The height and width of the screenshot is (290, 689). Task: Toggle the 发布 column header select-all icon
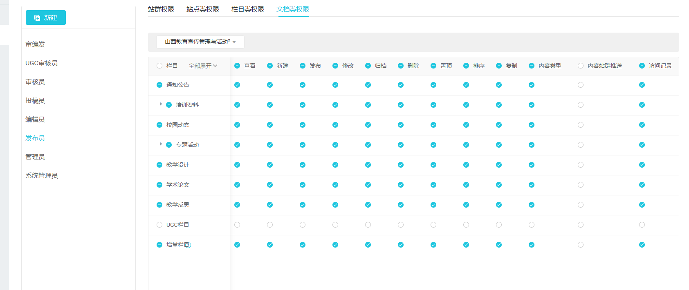(303, 66)
